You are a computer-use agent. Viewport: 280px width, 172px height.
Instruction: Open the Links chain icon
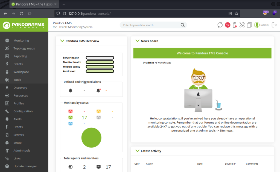pyautogui.click(x=7, y=158)
